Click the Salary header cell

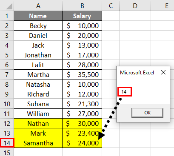point(82,16)
